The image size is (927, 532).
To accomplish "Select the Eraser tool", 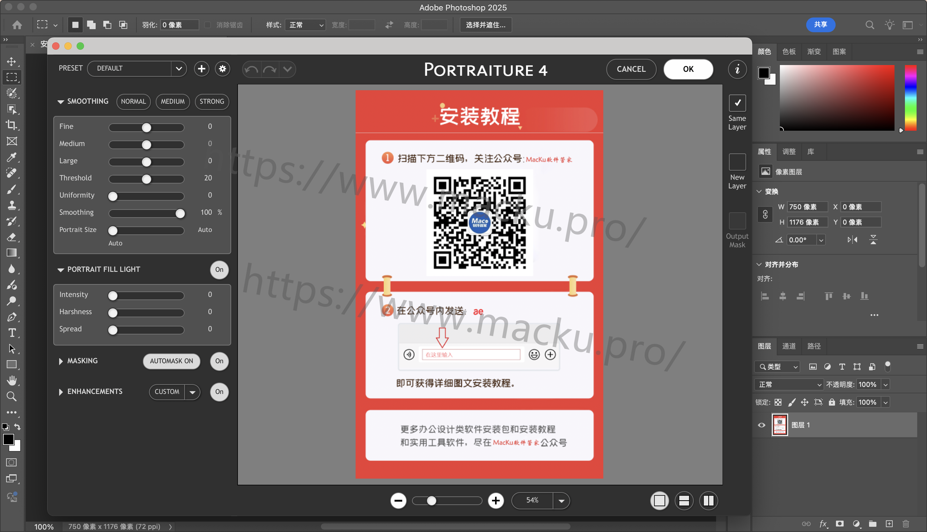I will click(12, 237).
